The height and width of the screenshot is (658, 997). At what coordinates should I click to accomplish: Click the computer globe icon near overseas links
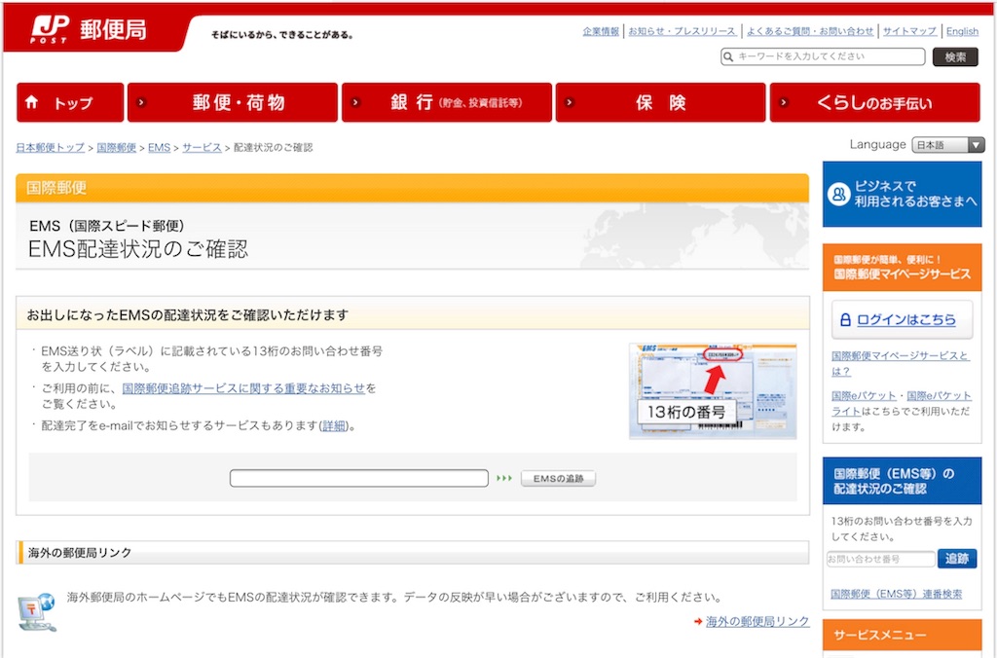[x=36, y=611]
